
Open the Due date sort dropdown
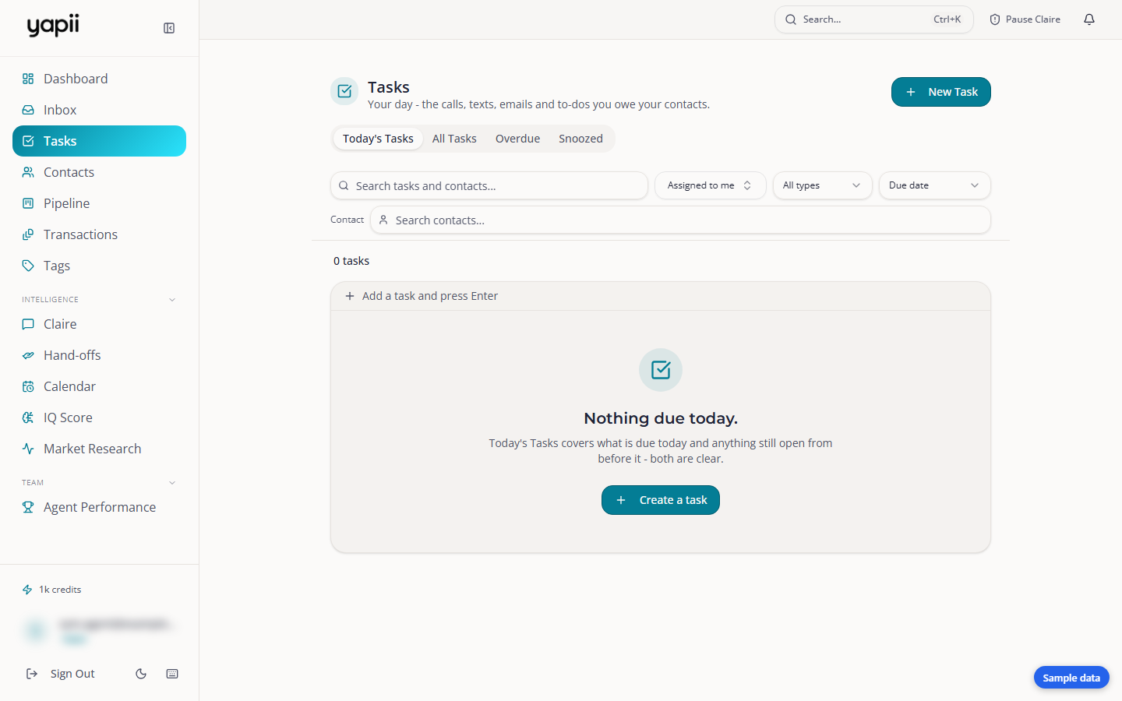(x=935, y=185)
